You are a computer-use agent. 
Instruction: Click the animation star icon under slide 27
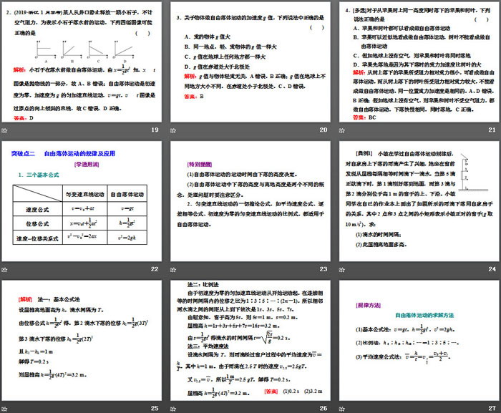[340, 408]
